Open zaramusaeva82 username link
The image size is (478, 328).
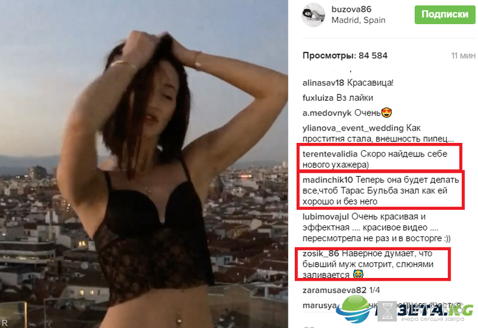click(334, 290)
